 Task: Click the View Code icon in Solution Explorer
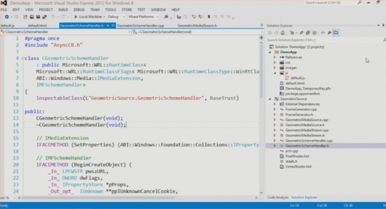coord(323,33)
